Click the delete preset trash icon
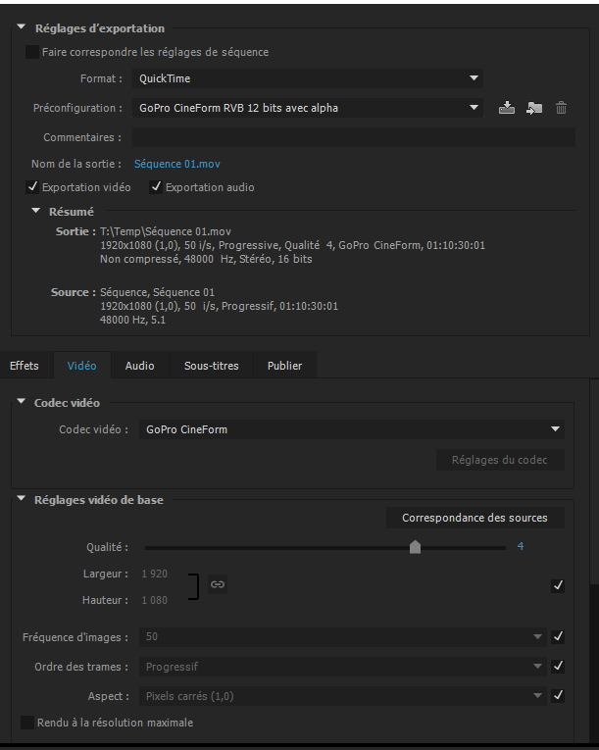The image size is (599, 750). (x=561, y=108)
